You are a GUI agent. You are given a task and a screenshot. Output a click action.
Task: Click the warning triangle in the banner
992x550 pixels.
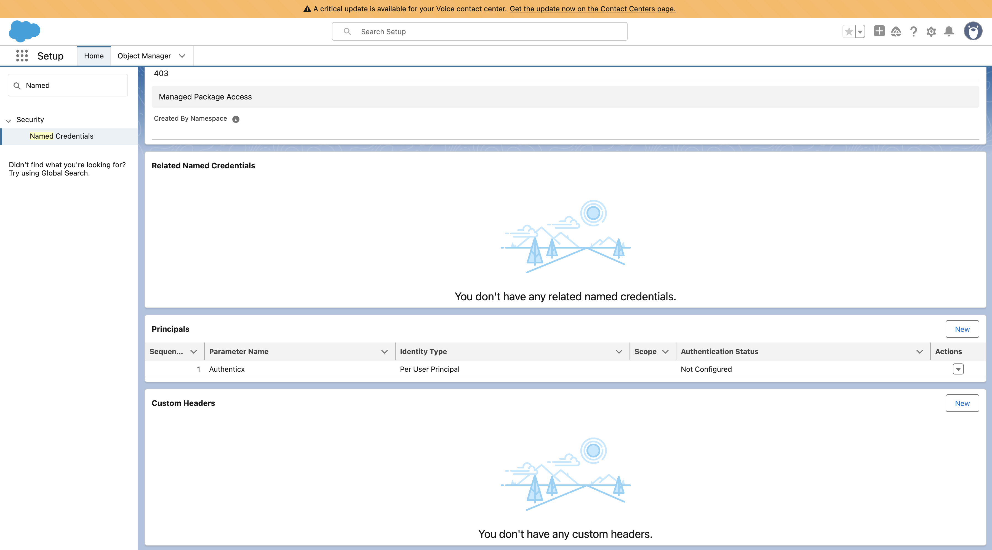click(x=307, y=9)
